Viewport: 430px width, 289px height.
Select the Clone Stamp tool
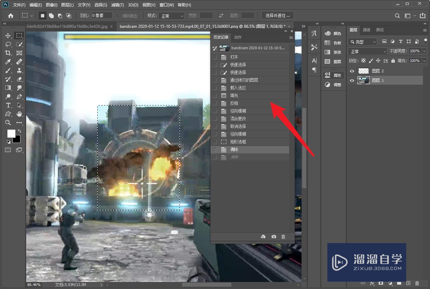click(19, 70)
